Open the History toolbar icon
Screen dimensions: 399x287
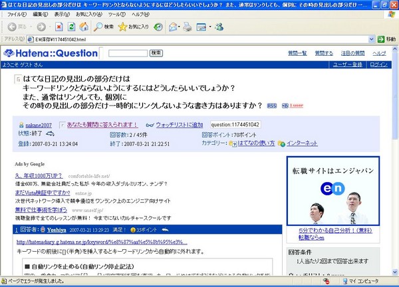(158, 27)
